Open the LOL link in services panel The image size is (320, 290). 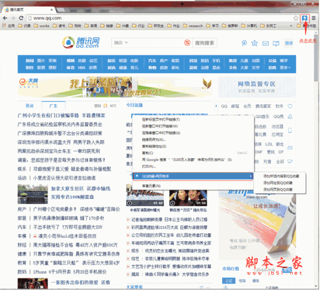(x=269, y=144)
